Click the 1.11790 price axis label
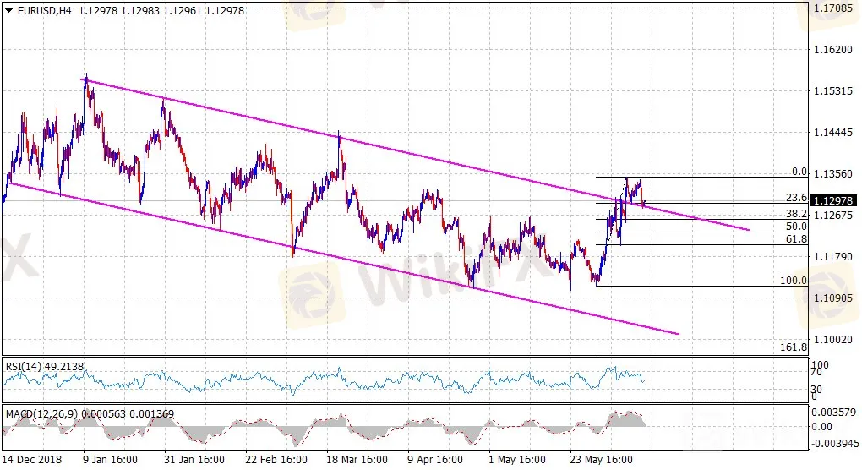 pyautogui.click(x=833, y=257)
